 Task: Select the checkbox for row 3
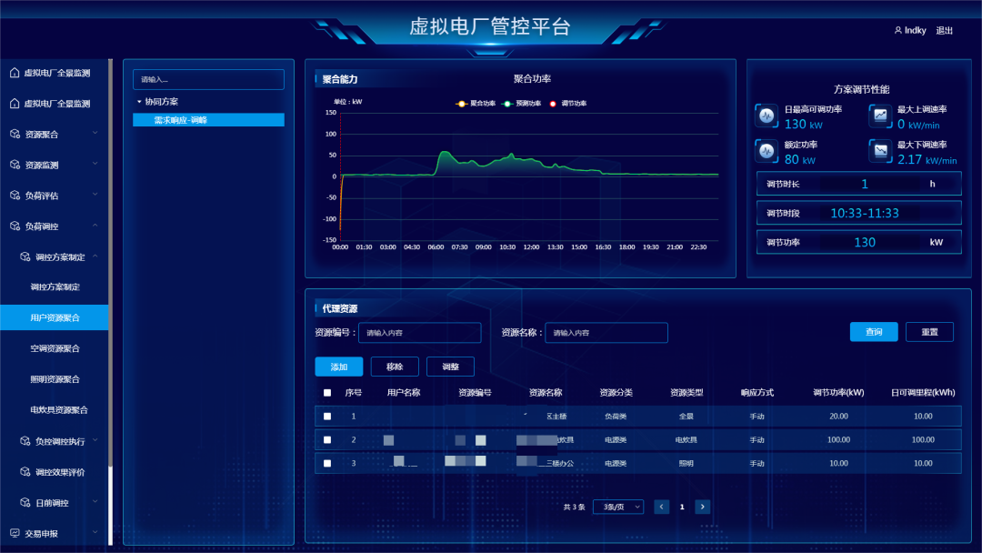(x=327, y=463)
